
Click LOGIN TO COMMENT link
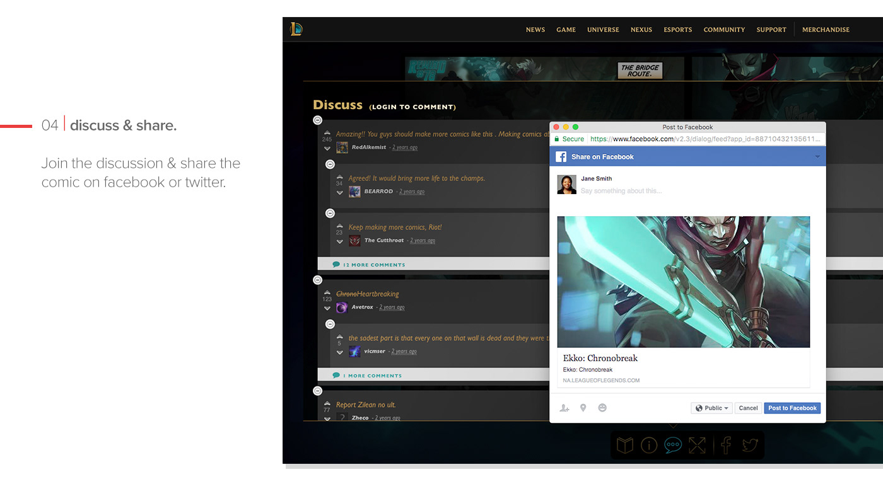[x=412, y=107]
